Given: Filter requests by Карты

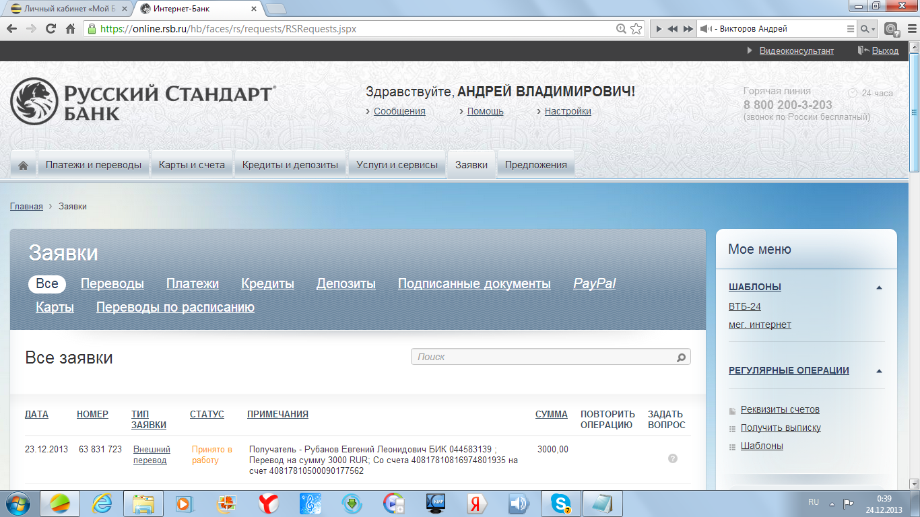Looking at the screenshot, I should (55, 308).
